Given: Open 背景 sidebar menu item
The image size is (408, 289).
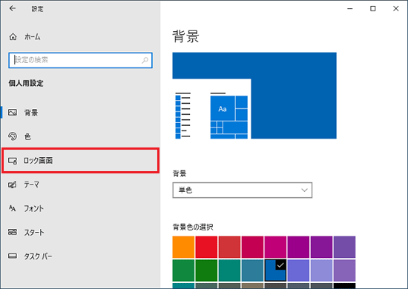Looking at the screenshot, I should [80, 113].
